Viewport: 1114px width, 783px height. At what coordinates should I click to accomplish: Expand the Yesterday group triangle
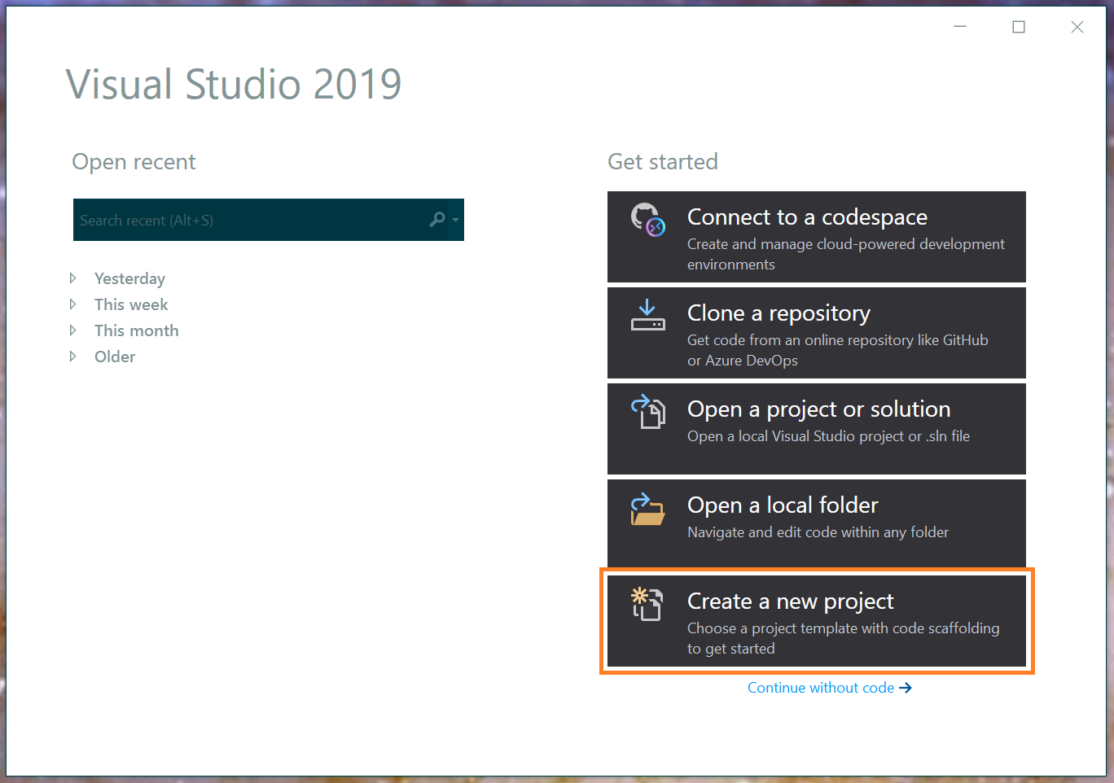(x=73, y=278)
